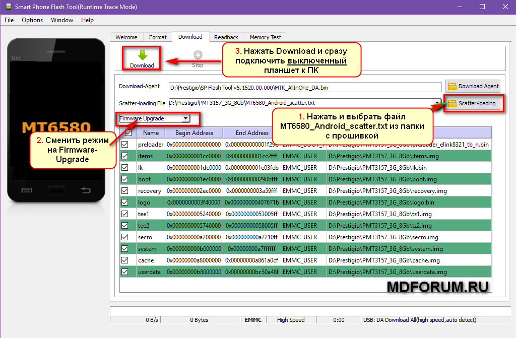Click the phone's back key icon

pos(86,190)
